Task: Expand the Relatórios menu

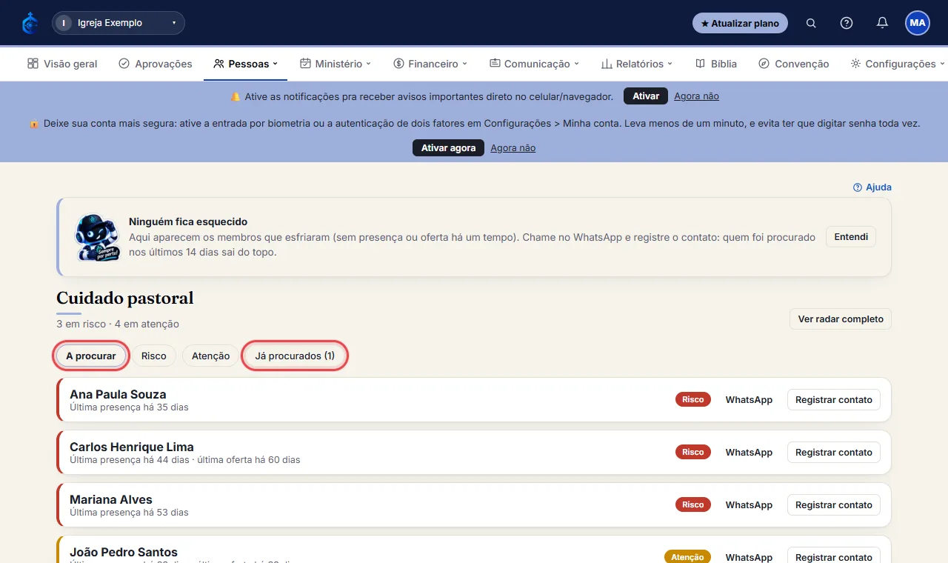Action: pyautogui.click(x=637, y=64)
